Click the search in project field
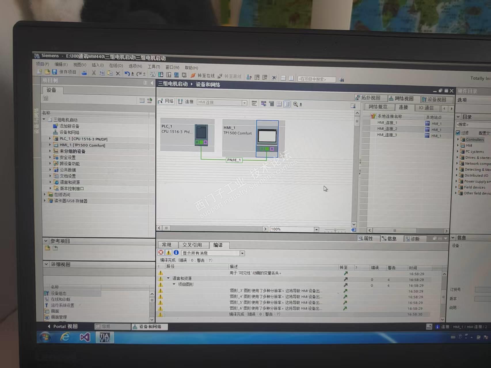Image resolution: width=491 pixels, height=368 pixels. click(317, 79)
